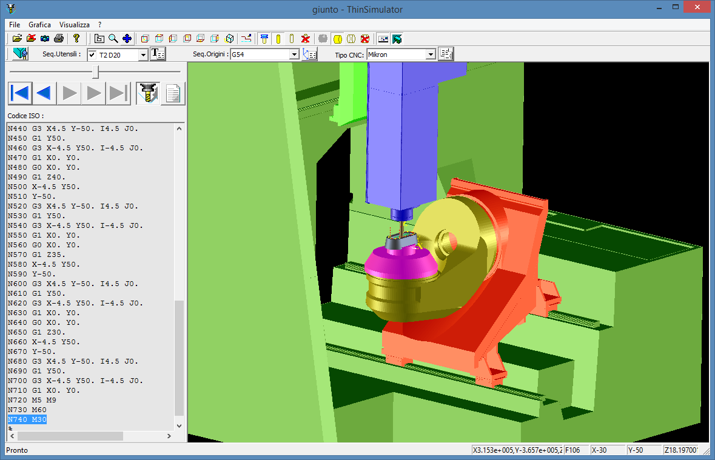715x460 pixels.
Task: Click the F106 feed rate in status bar
Action: (576, 450)
